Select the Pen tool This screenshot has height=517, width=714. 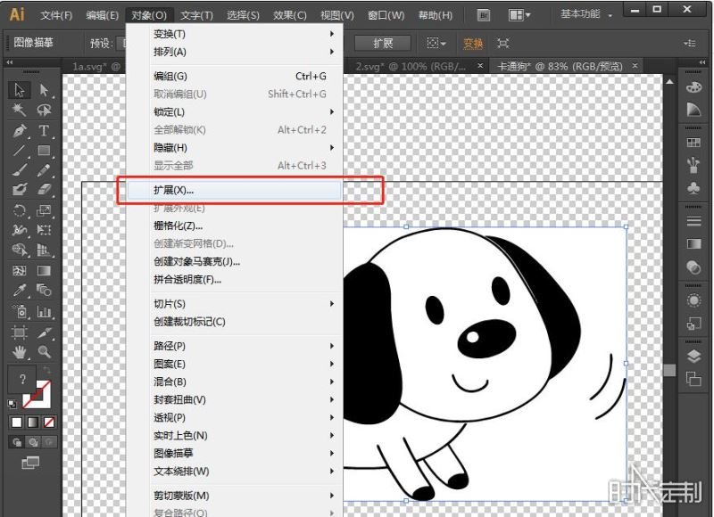pyautogui.click(x=19, y=131)
